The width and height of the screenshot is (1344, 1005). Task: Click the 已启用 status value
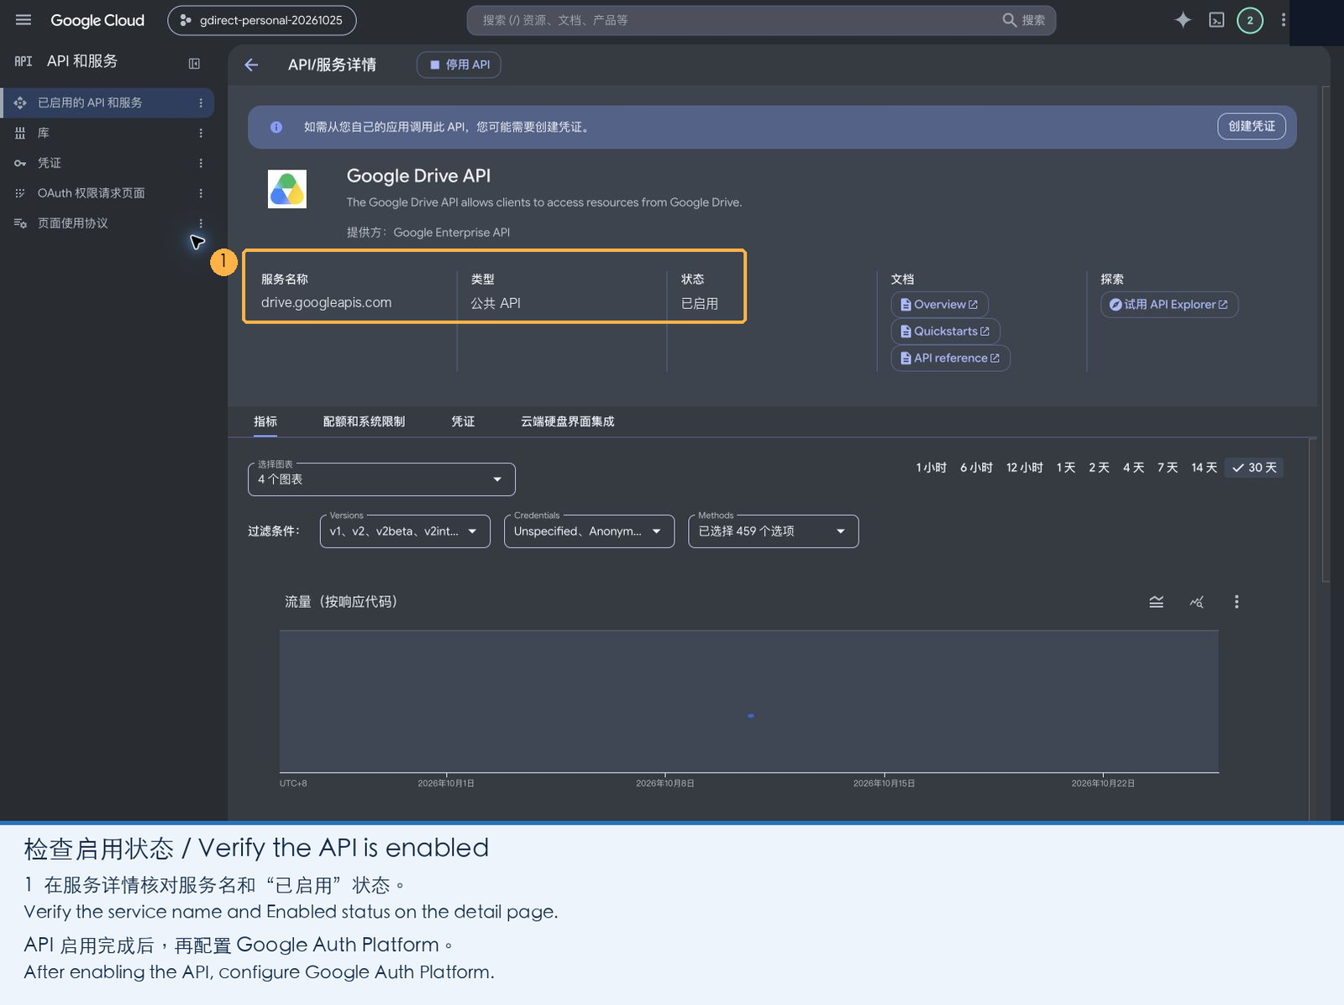click(x=700, y=303)
